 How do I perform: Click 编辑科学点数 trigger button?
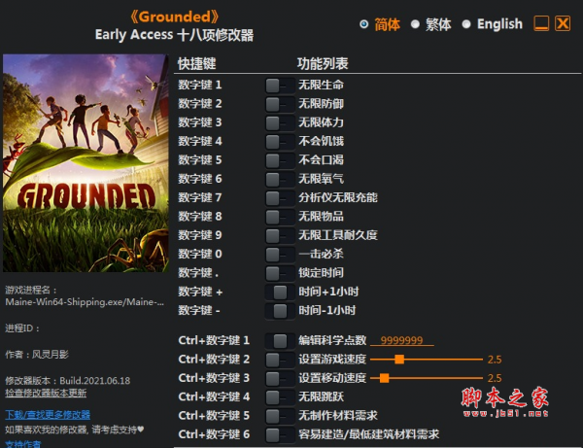click(x=280, y=340)
